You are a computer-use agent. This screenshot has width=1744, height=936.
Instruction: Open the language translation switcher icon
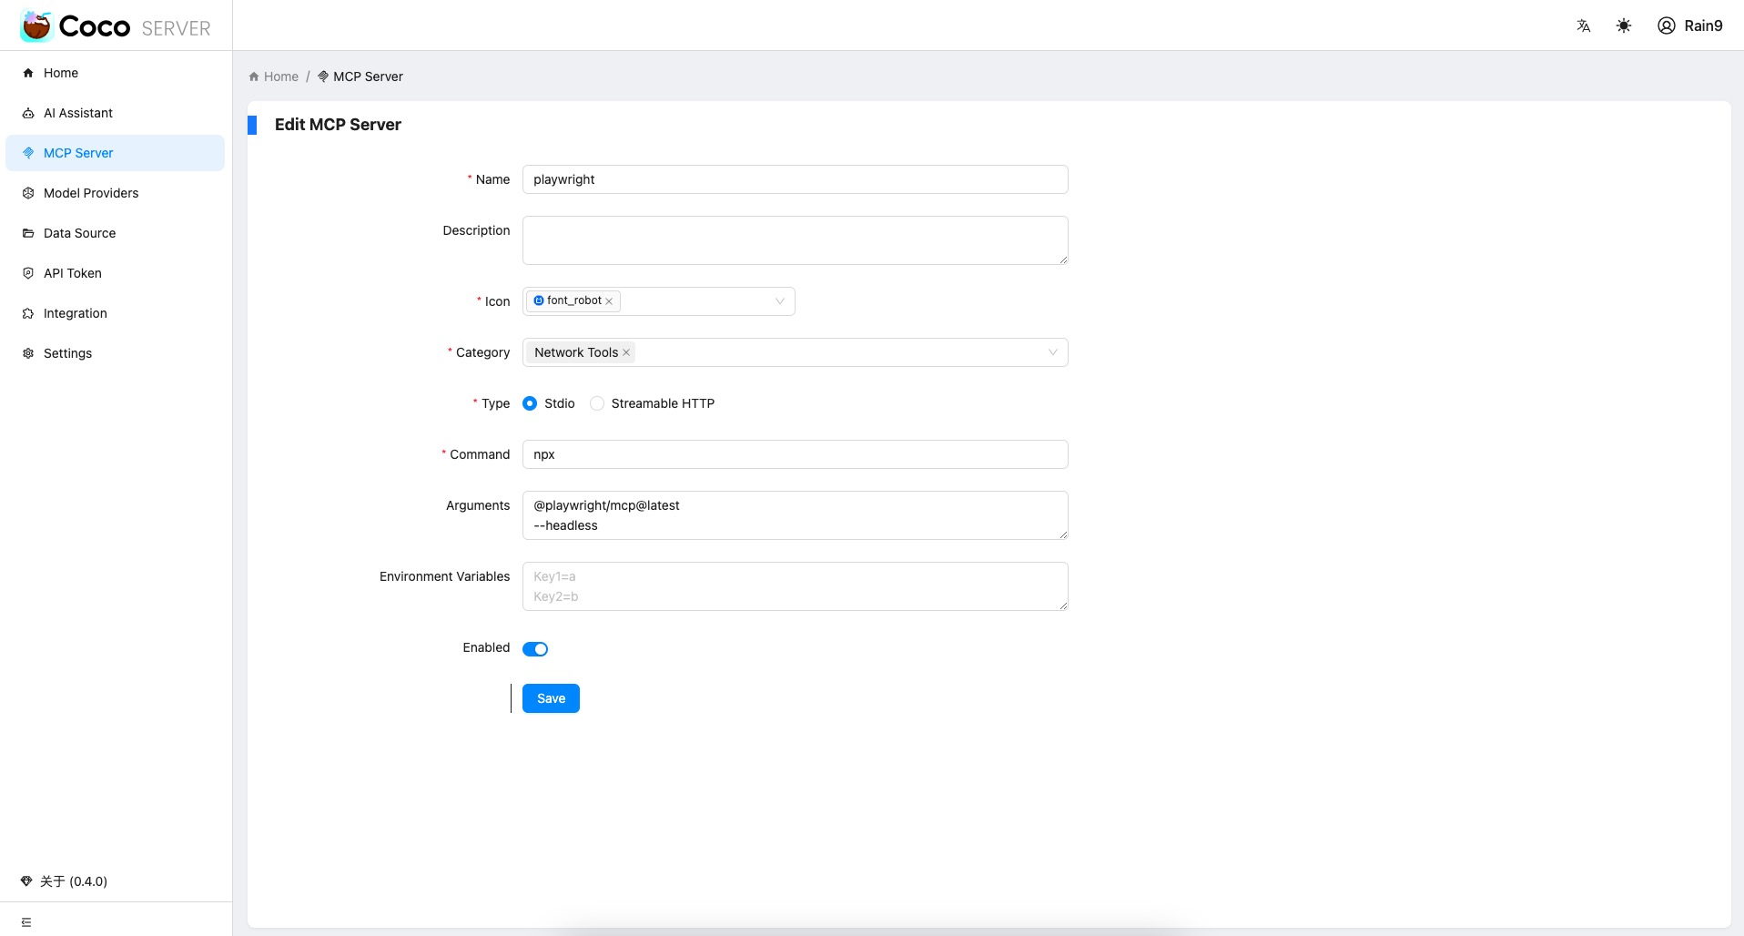point(1584,25)
